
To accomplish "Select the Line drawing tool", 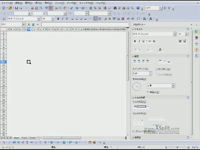I will tap(10, 142).
